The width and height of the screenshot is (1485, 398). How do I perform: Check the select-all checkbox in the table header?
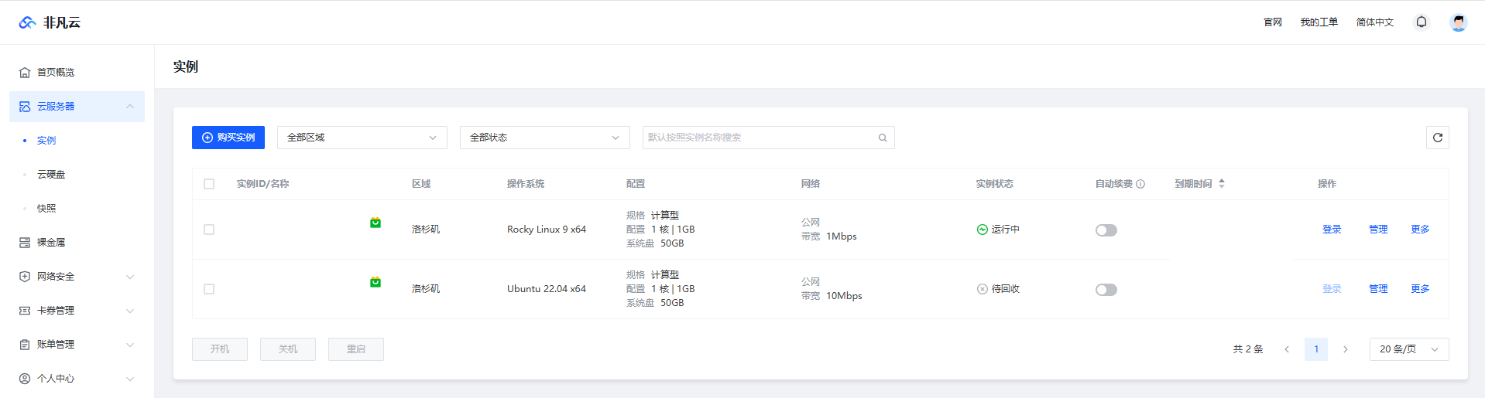(x=209, y=184)
